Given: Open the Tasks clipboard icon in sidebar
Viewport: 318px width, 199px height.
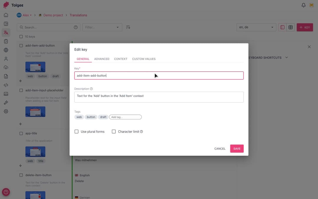Looking at the screenshot, I should coord(6,41).
